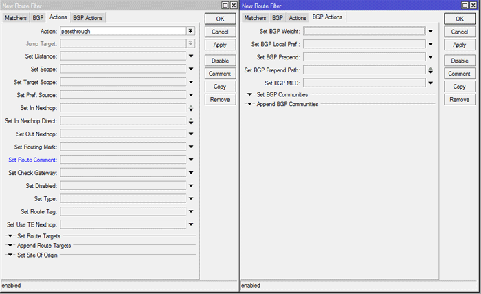Click Comment button in the left window
Image resolution: width=481 pixels, height=294 pixels.
click(220, 74)
